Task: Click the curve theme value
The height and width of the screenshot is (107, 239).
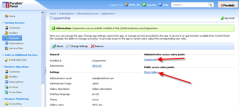Action: coord(95,100)
